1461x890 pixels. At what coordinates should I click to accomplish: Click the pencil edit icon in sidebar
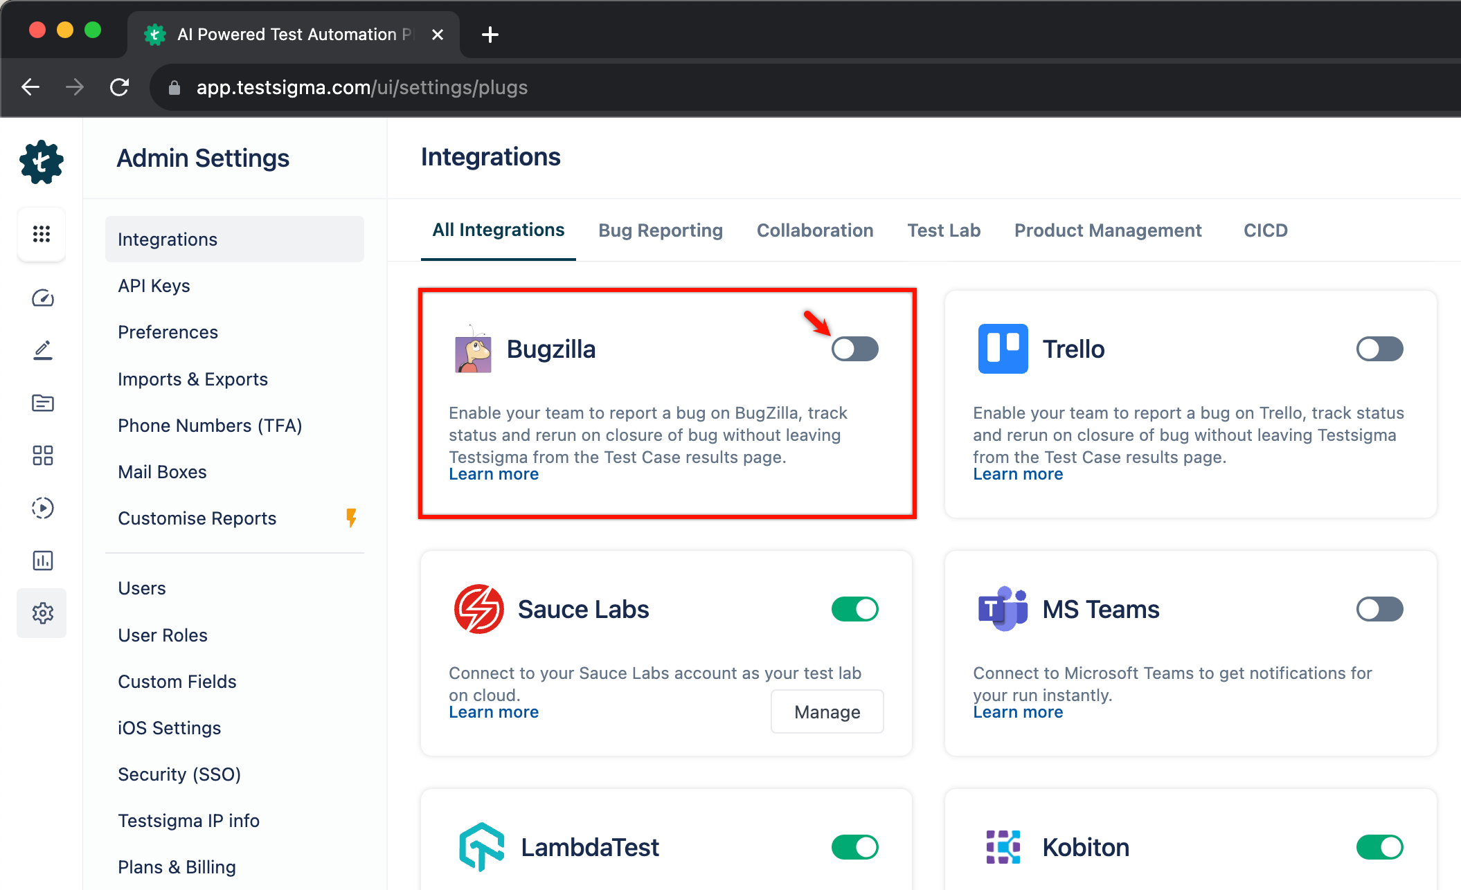point(42,350)
